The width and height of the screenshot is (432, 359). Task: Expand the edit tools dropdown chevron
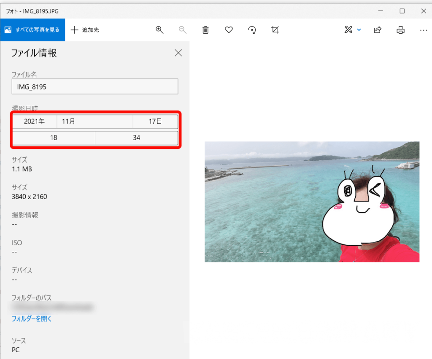tap(359, 30)
